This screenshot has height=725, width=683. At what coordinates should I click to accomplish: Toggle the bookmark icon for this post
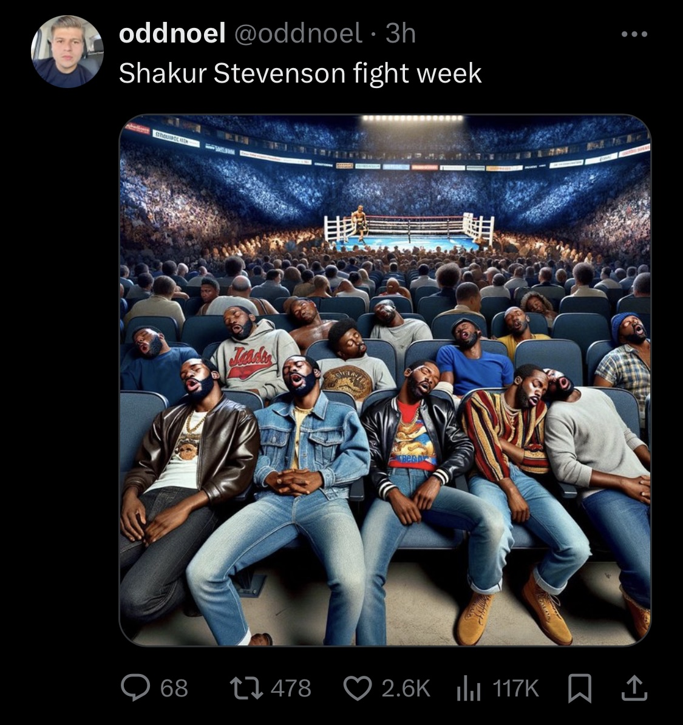click(580, 689)
